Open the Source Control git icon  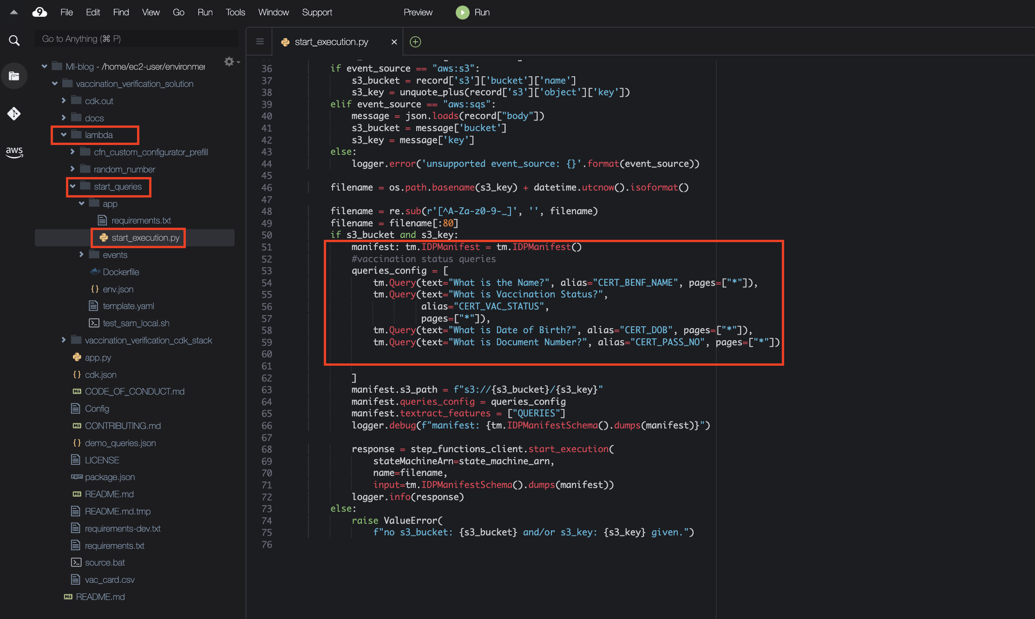(x=14, y=113)
